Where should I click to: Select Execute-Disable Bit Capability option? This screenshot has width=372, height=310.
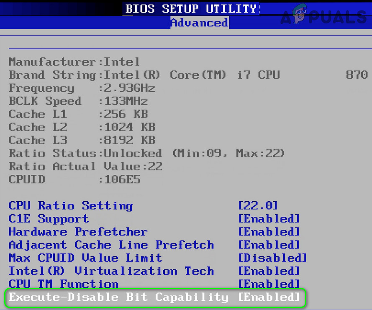pyautogui.click(x=118, y=297)
